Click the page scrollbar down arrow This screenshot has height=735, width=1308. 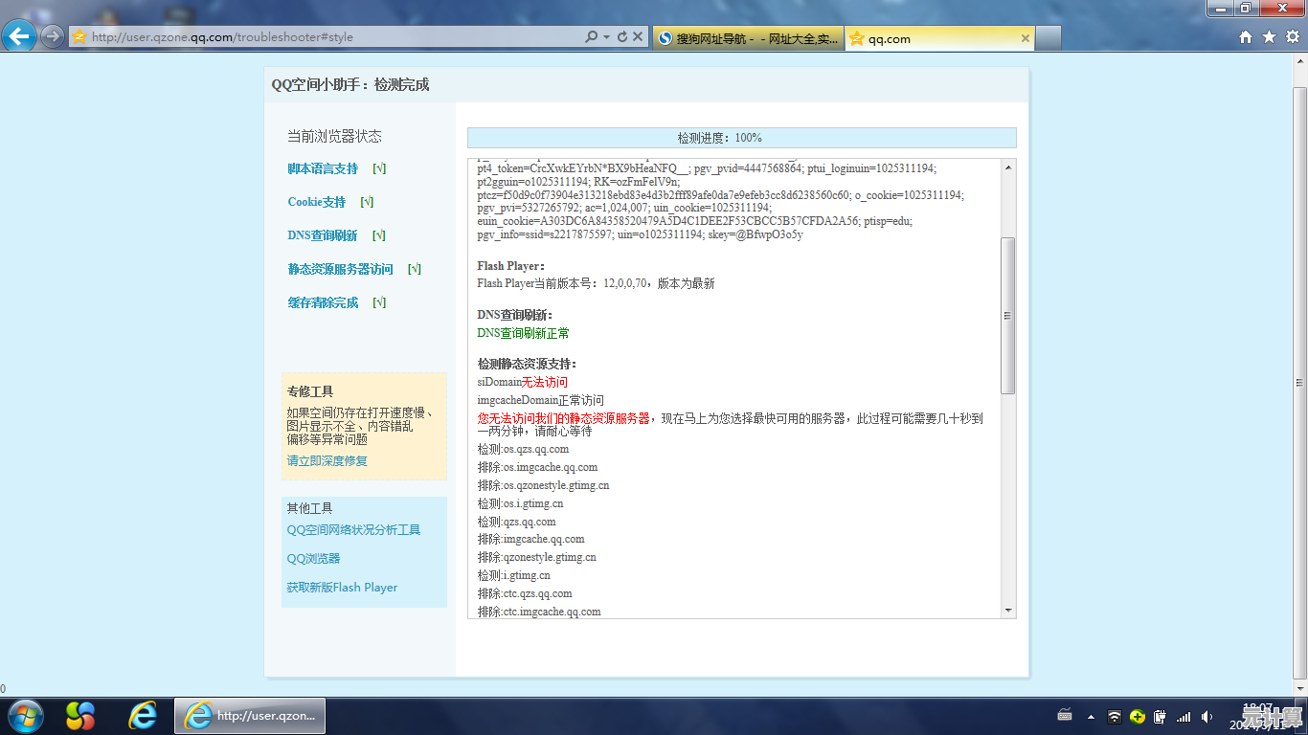click(x=1299, y=688)
